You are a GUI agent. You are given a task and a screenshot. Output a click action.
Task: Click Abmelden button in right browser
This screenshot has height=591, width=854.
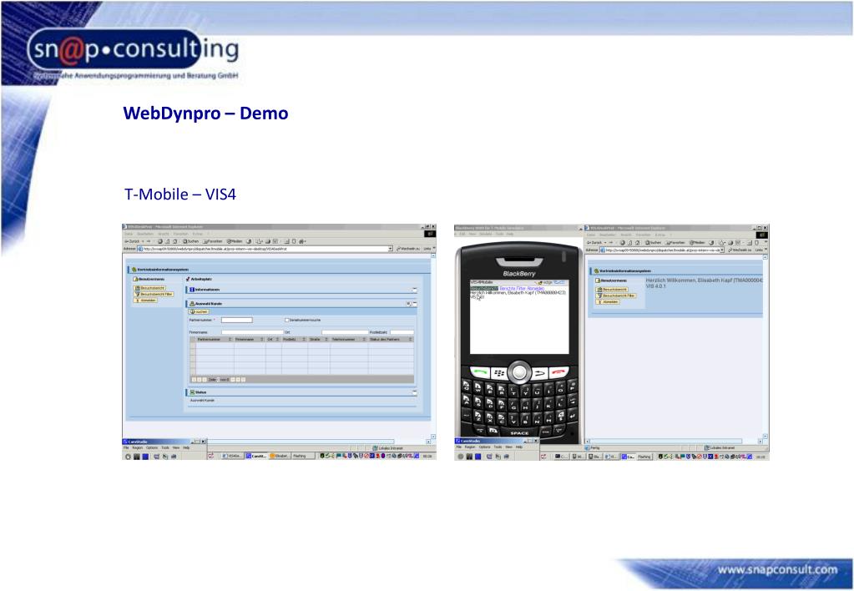click(608, 301)
